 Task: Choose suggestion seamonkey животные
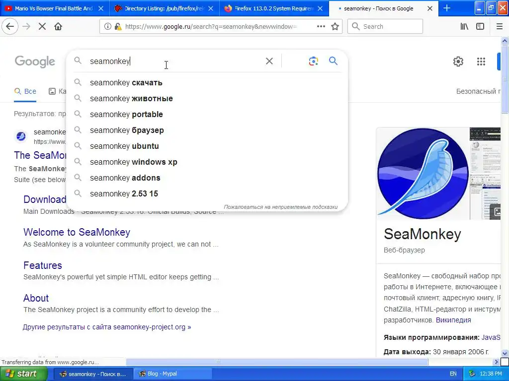click(207, 99)
